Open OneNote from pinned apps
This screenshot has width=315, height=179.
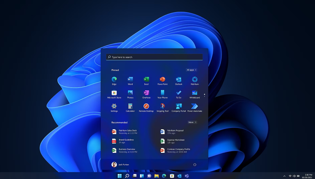[x=146, y=93]
